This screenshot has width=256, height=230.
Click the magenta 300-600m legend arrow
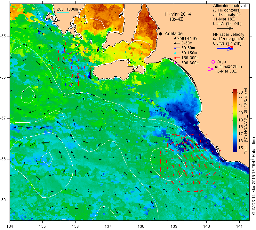click(177, 63)
